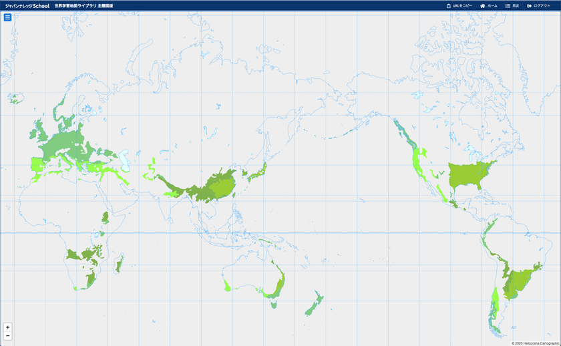This screenshot has height=346, width=561.
Task: Select the green southern Brazil region
Action: (x=520, y=283)
